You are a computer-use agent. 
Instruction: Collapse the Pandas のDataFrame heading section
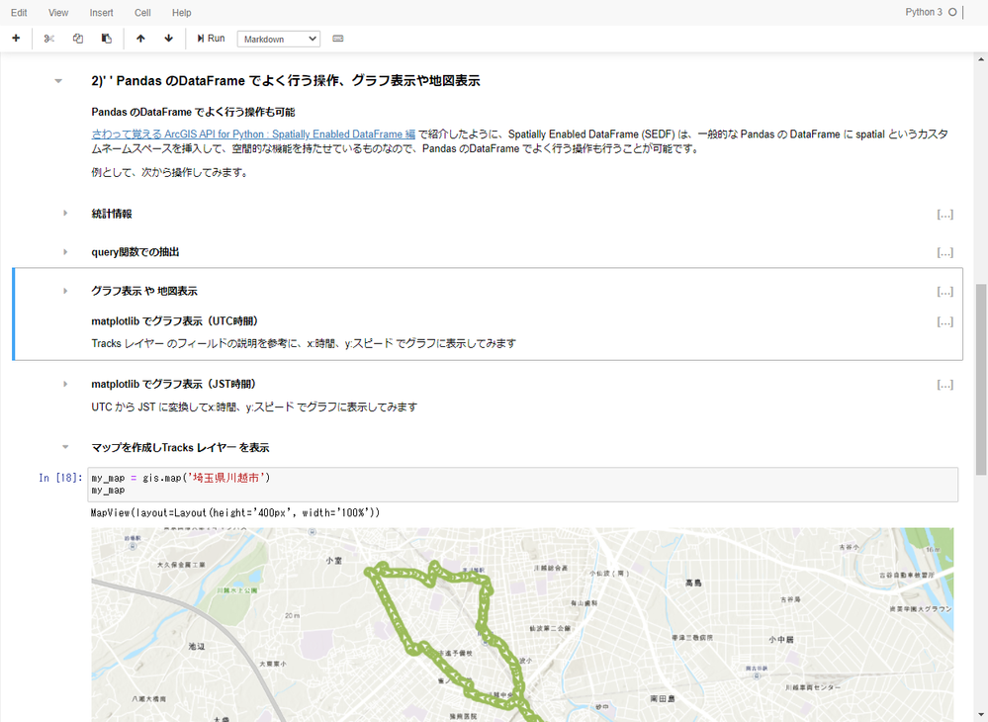58,81
